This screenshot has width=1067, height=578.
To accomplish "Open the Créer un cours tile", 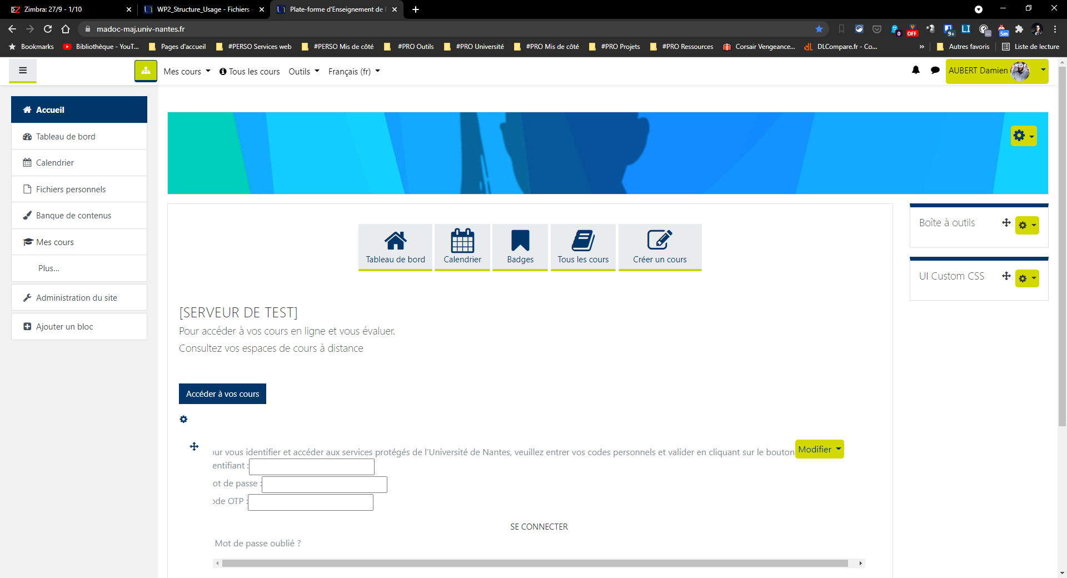I will click(660, 247).
